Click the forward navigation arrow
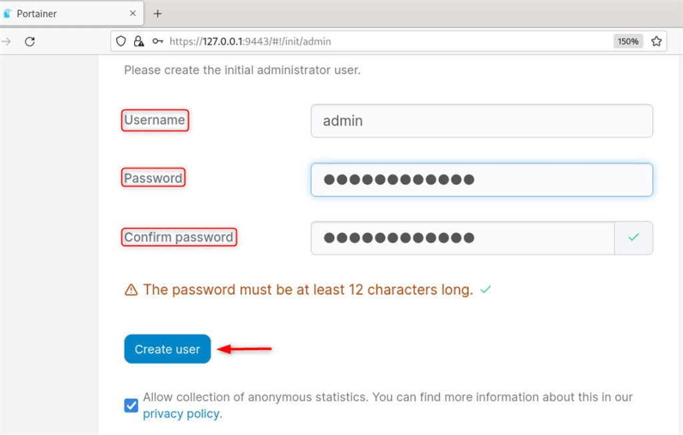Image resolution: width=683 pixels, height=435 pixels. tap(7, 41)
